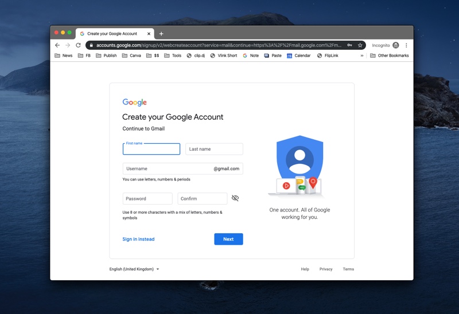Select the Create your Google Account tab

pyautogui.click(x=115, y=34)
